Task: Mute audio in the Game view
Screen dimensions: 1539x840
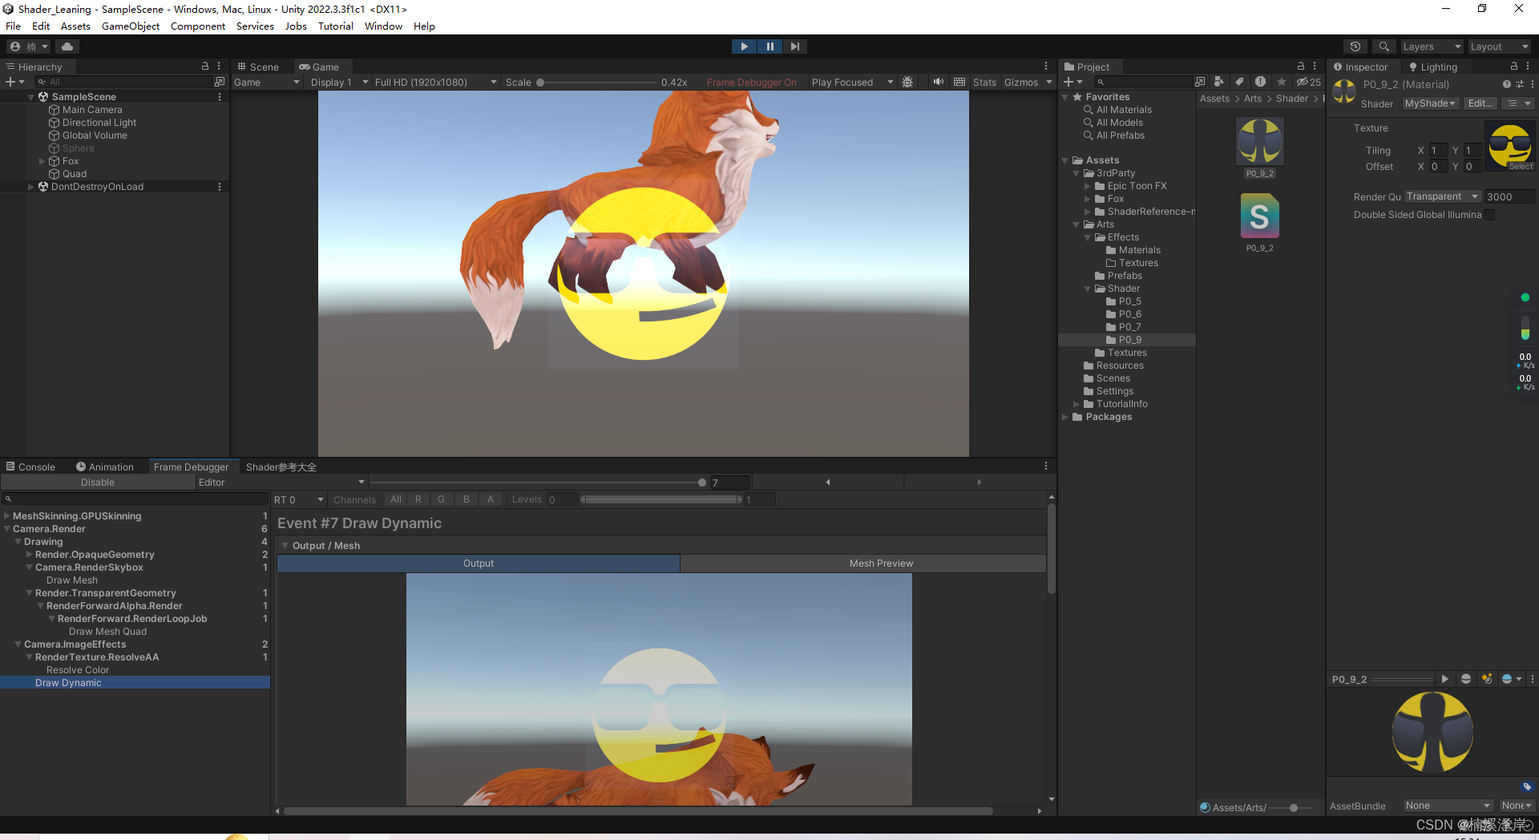Action: pos(938,82)
